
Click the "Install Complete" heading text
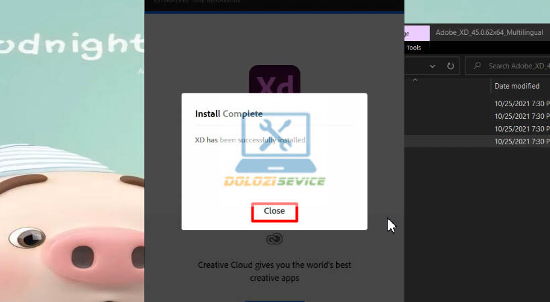(x=229, y=113)
